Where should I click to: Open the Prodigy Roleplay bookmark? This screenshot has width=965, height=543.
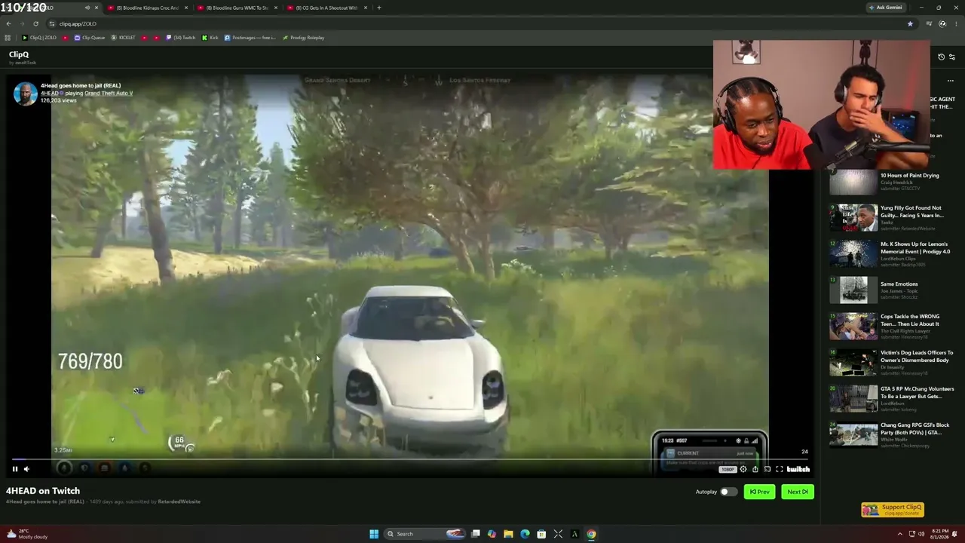pos(303,38)
